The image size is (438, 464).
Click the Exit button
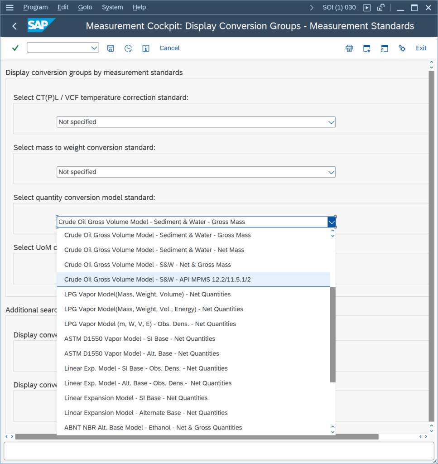coord(421,48)
